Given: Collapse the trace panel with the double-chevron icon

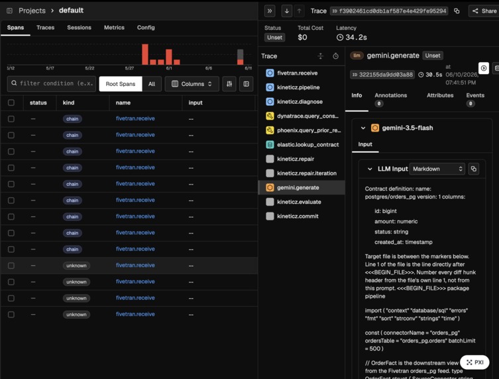Looking at the screenshot, I should (270, 11).
